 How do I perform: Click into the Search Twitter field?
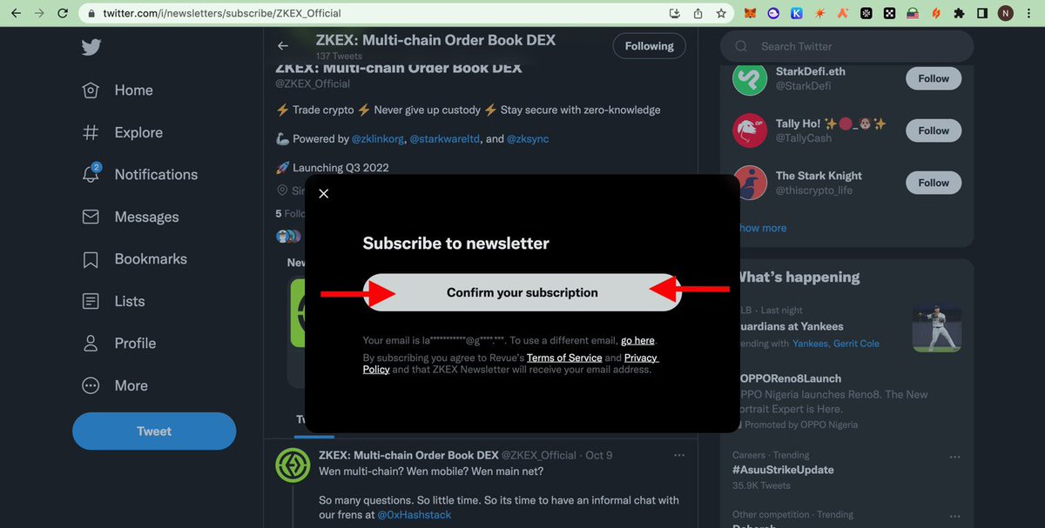[846, 46]
